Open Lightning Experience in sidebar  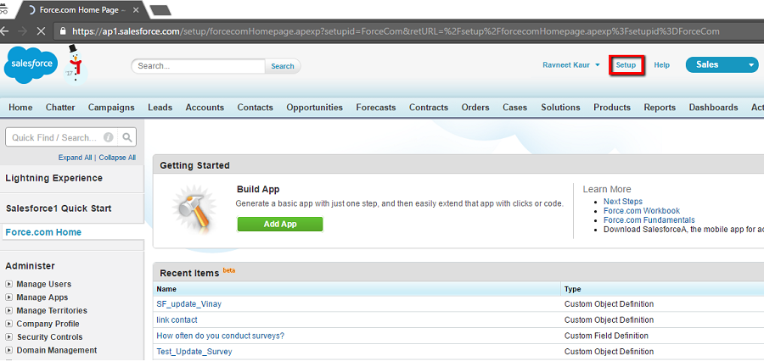(54, 178)
